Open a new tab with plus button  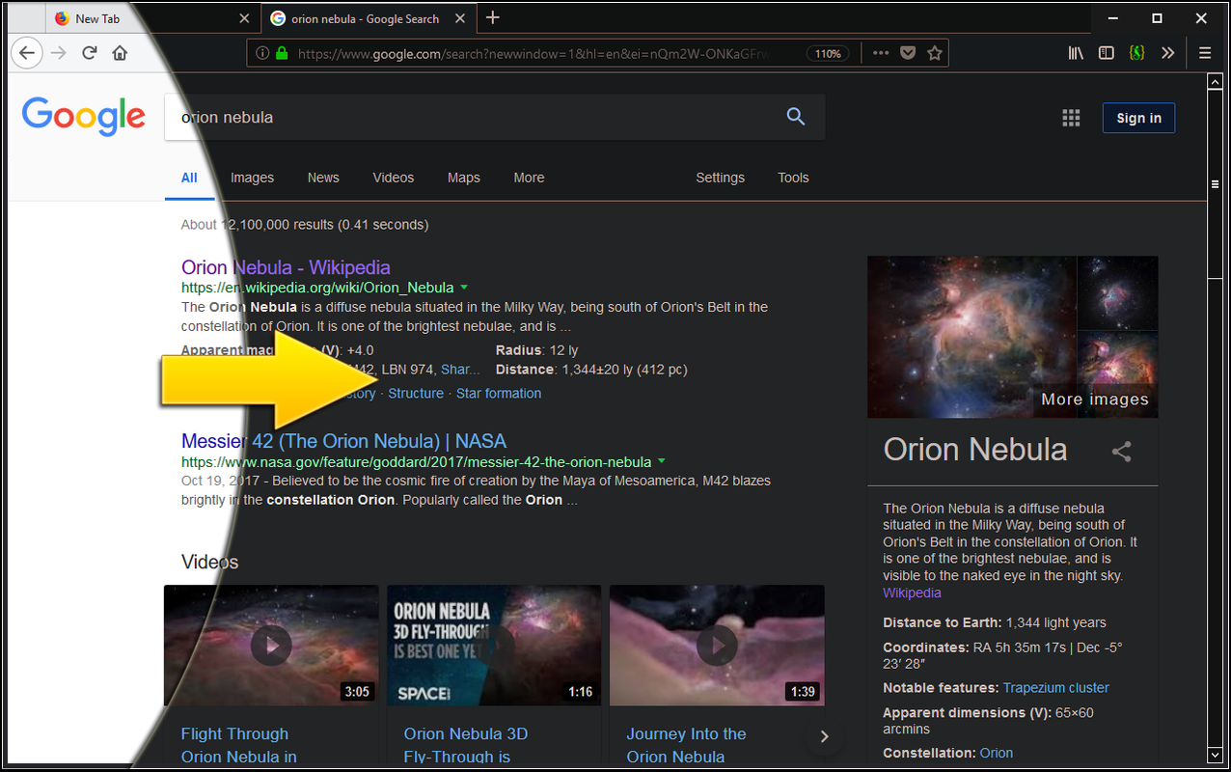click(493, 17)
